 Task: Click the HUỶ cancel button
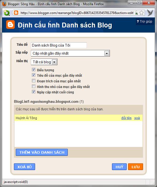pyautogui.click(x=119, y=167)
